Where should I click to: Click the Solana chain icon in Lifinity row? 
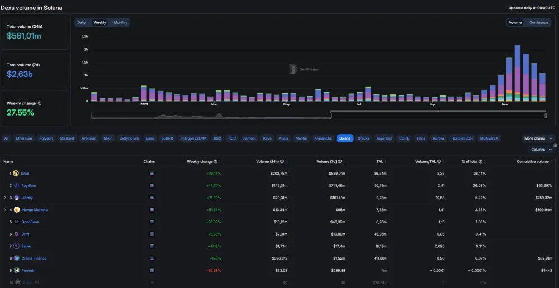152,198
